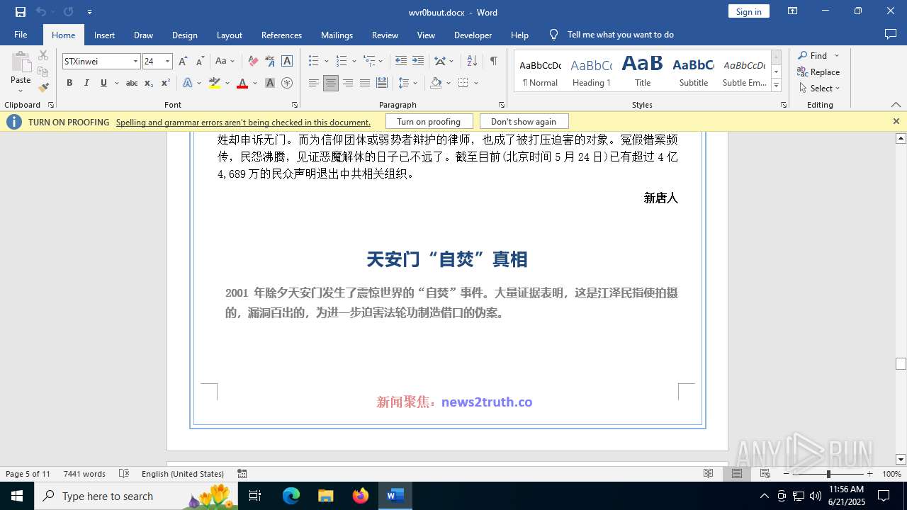The height and width of the screenshot is (510, 907).
Task: Click the Tell me what you want search field
Action: point(620,35)
